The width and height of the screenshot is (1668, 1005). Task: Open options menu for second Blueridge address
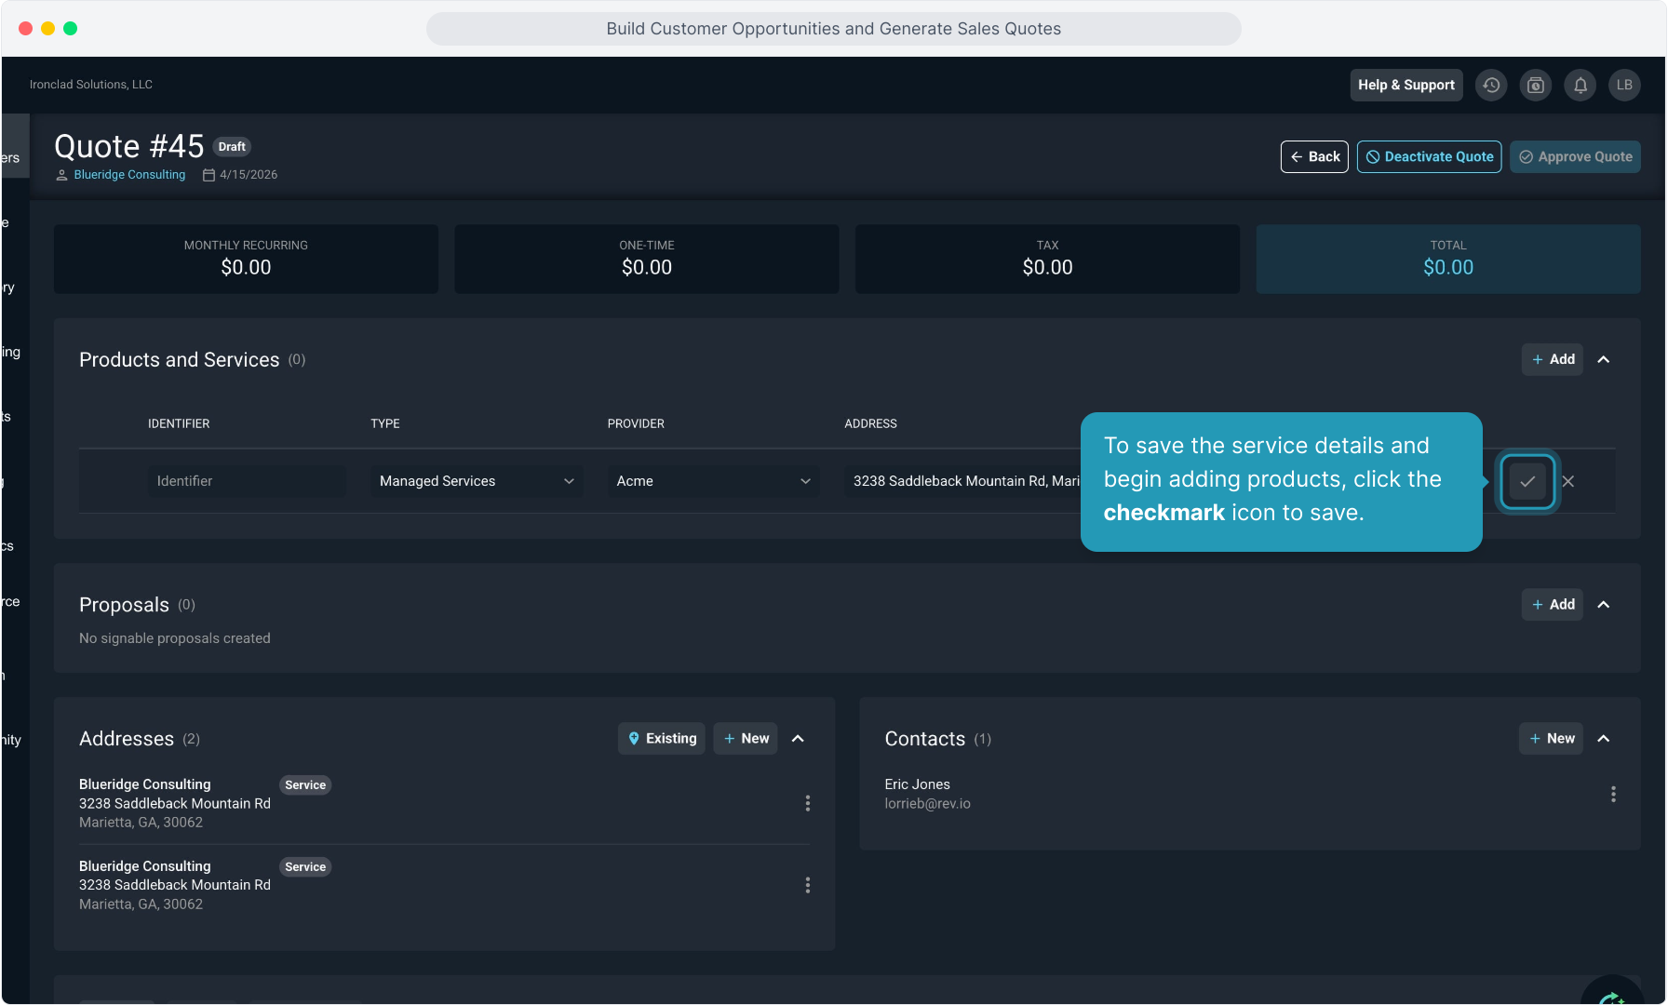pos(807,885)
